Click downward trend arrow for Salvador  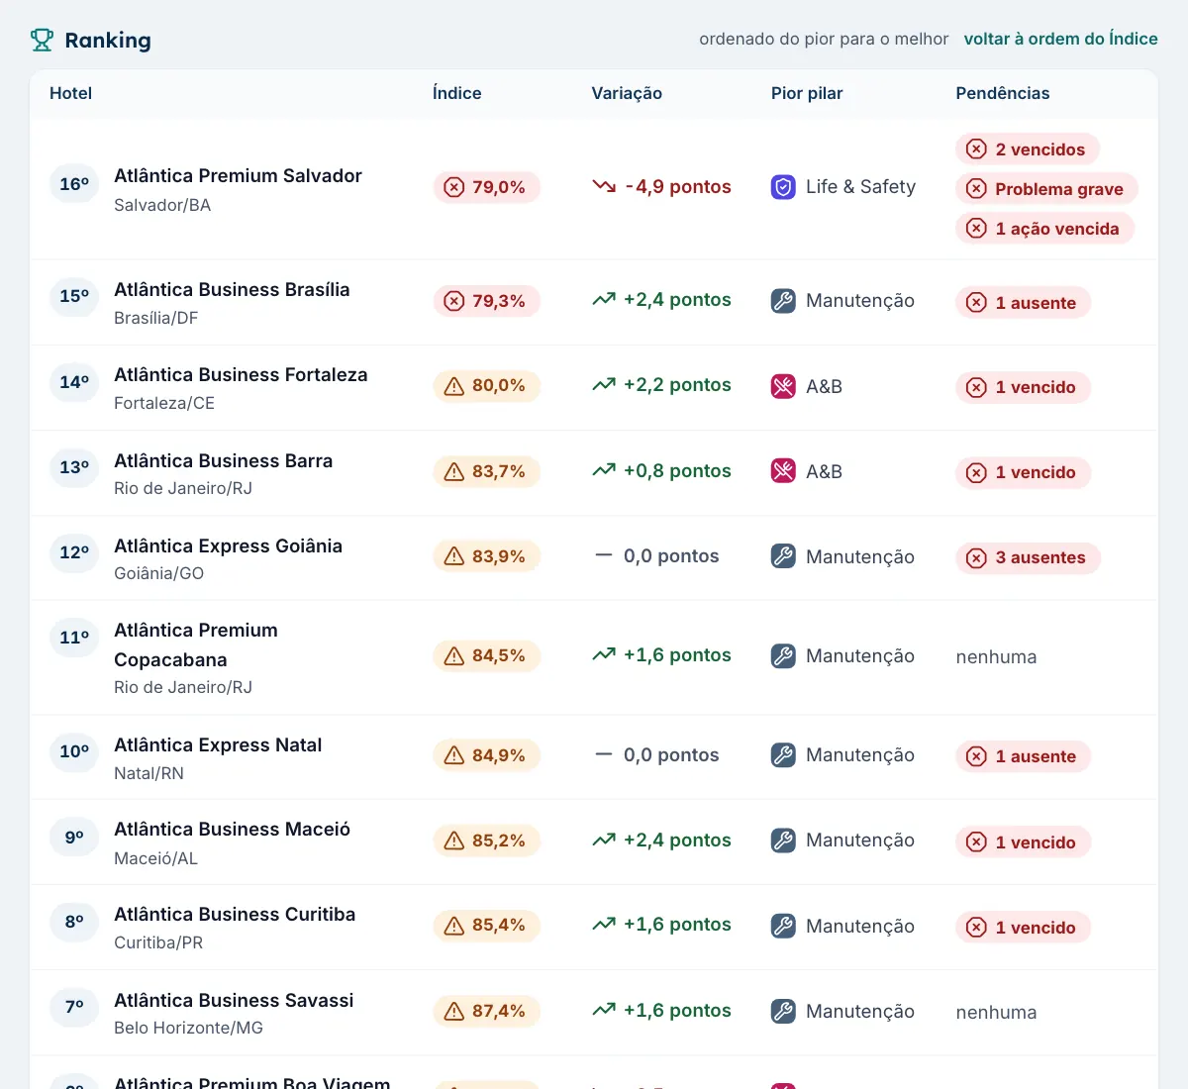coord(604,186)
